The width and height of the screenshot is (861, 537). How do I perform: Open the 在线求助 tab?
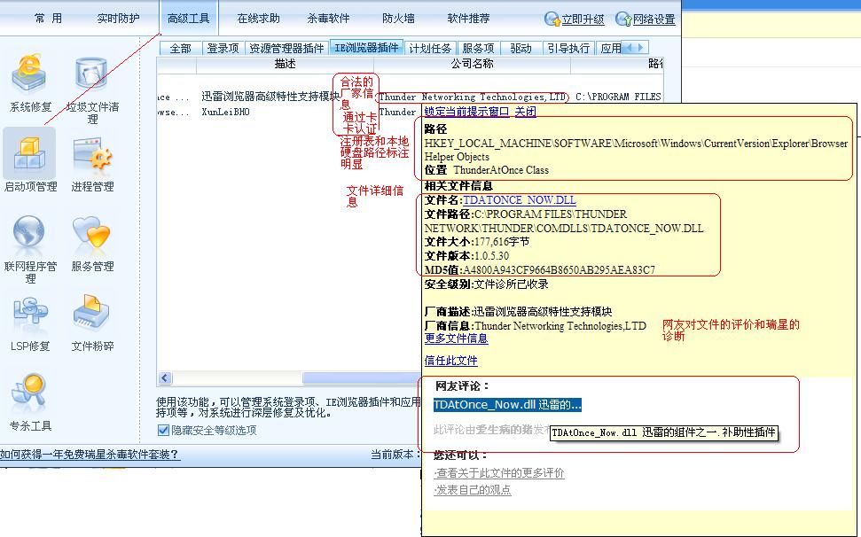(x=258, y=19)
